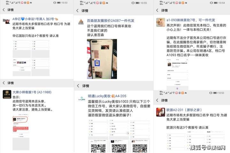View screenshot collage in 华亿 post
The height and width of the screenshot is (153, 230).
31,58
